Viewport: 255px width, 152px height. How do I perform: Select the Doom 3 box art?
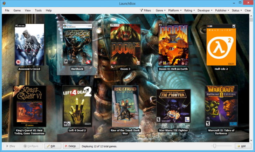point(125,45)
